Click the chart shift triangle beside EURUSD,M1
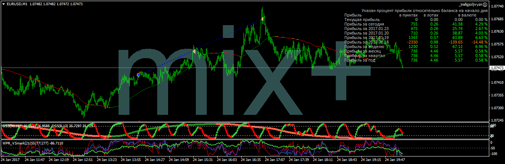Viewport: 505px width, 164px height. [x=4, y=4]
